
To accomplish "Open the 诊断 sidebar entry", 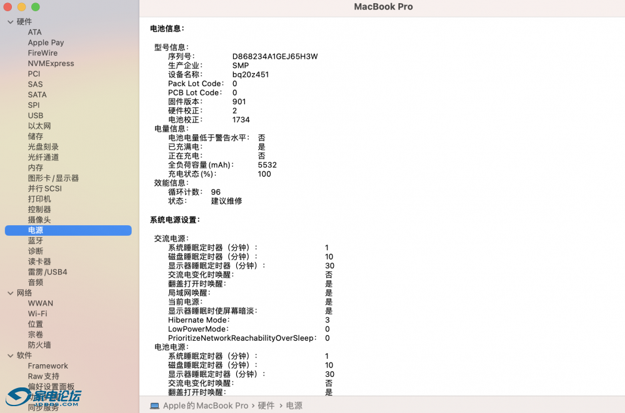I will click(x=36, y=251).
